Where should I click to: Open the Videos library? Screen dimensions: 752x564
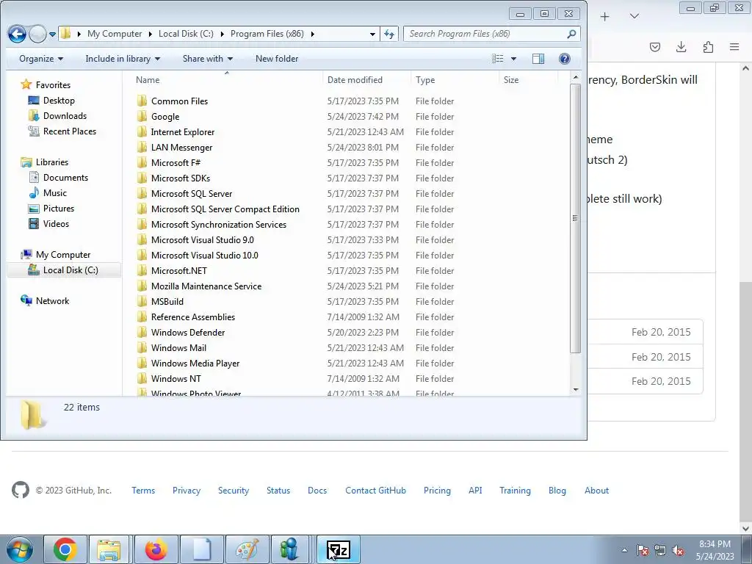click(48, 223)
